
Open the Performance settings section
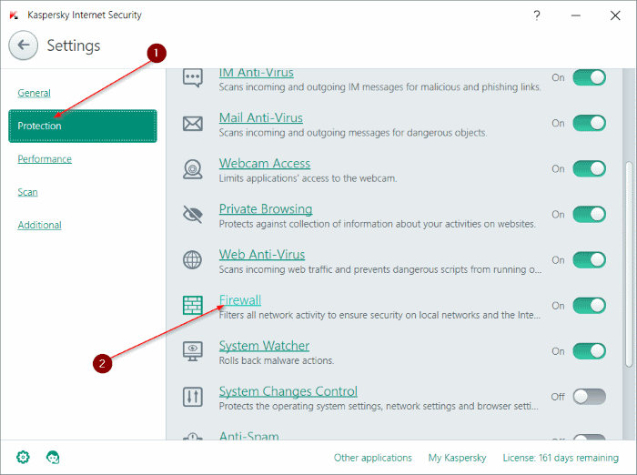tap(45, 159)
